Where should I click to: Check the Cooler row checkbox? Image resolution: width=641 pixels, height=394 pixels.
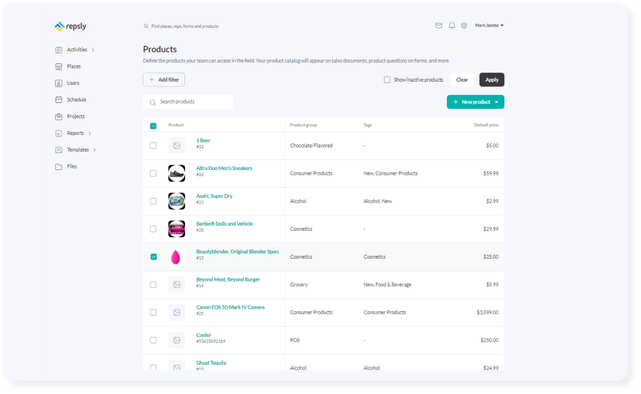(x=153, y=340)
